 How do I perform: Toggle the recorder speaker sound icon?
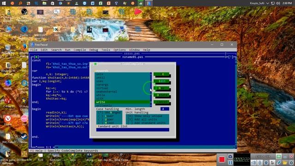click(x=254, y=163)
